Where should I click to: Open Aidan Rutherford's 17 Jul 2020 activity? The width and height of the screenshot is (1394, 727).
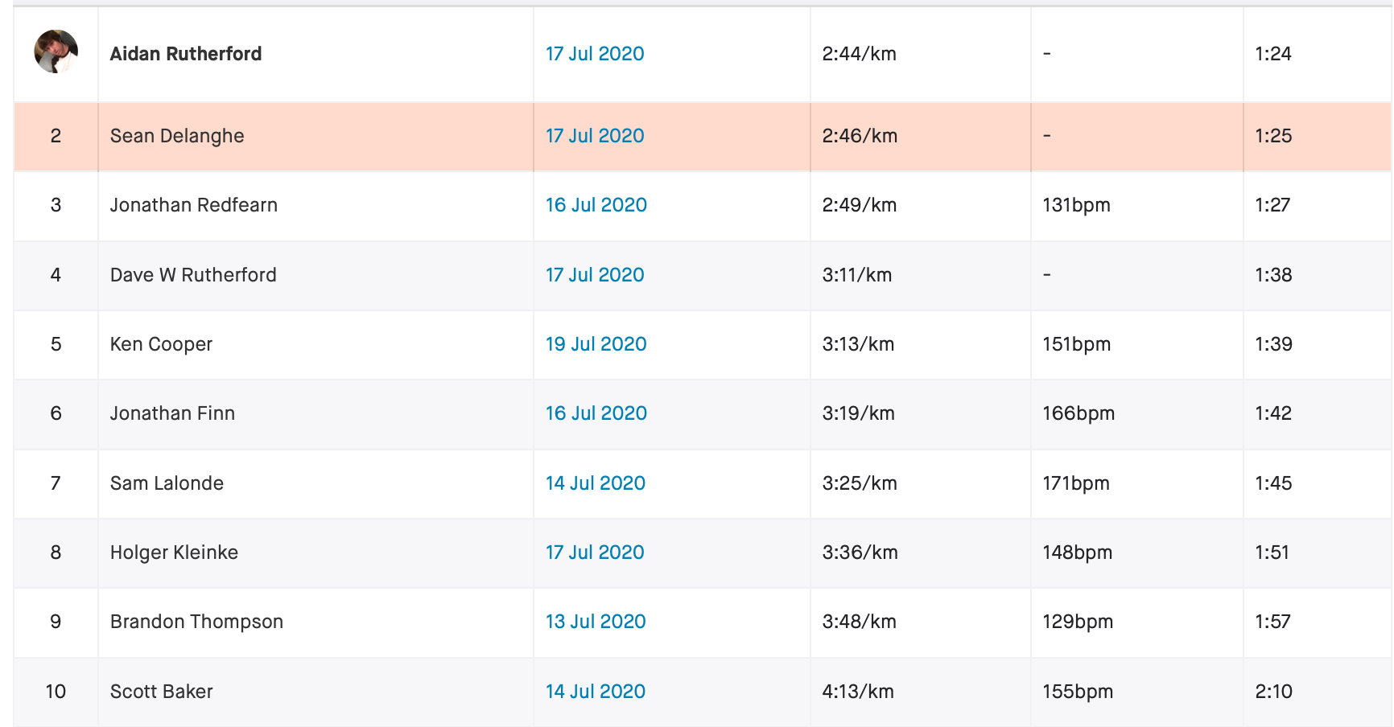coord(595,54)
